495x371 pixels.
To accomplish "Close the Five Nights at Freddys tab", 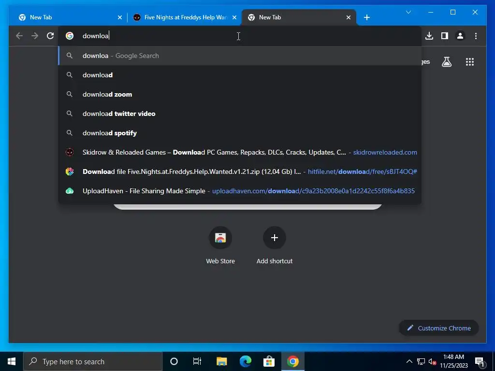I will (234, 17).
